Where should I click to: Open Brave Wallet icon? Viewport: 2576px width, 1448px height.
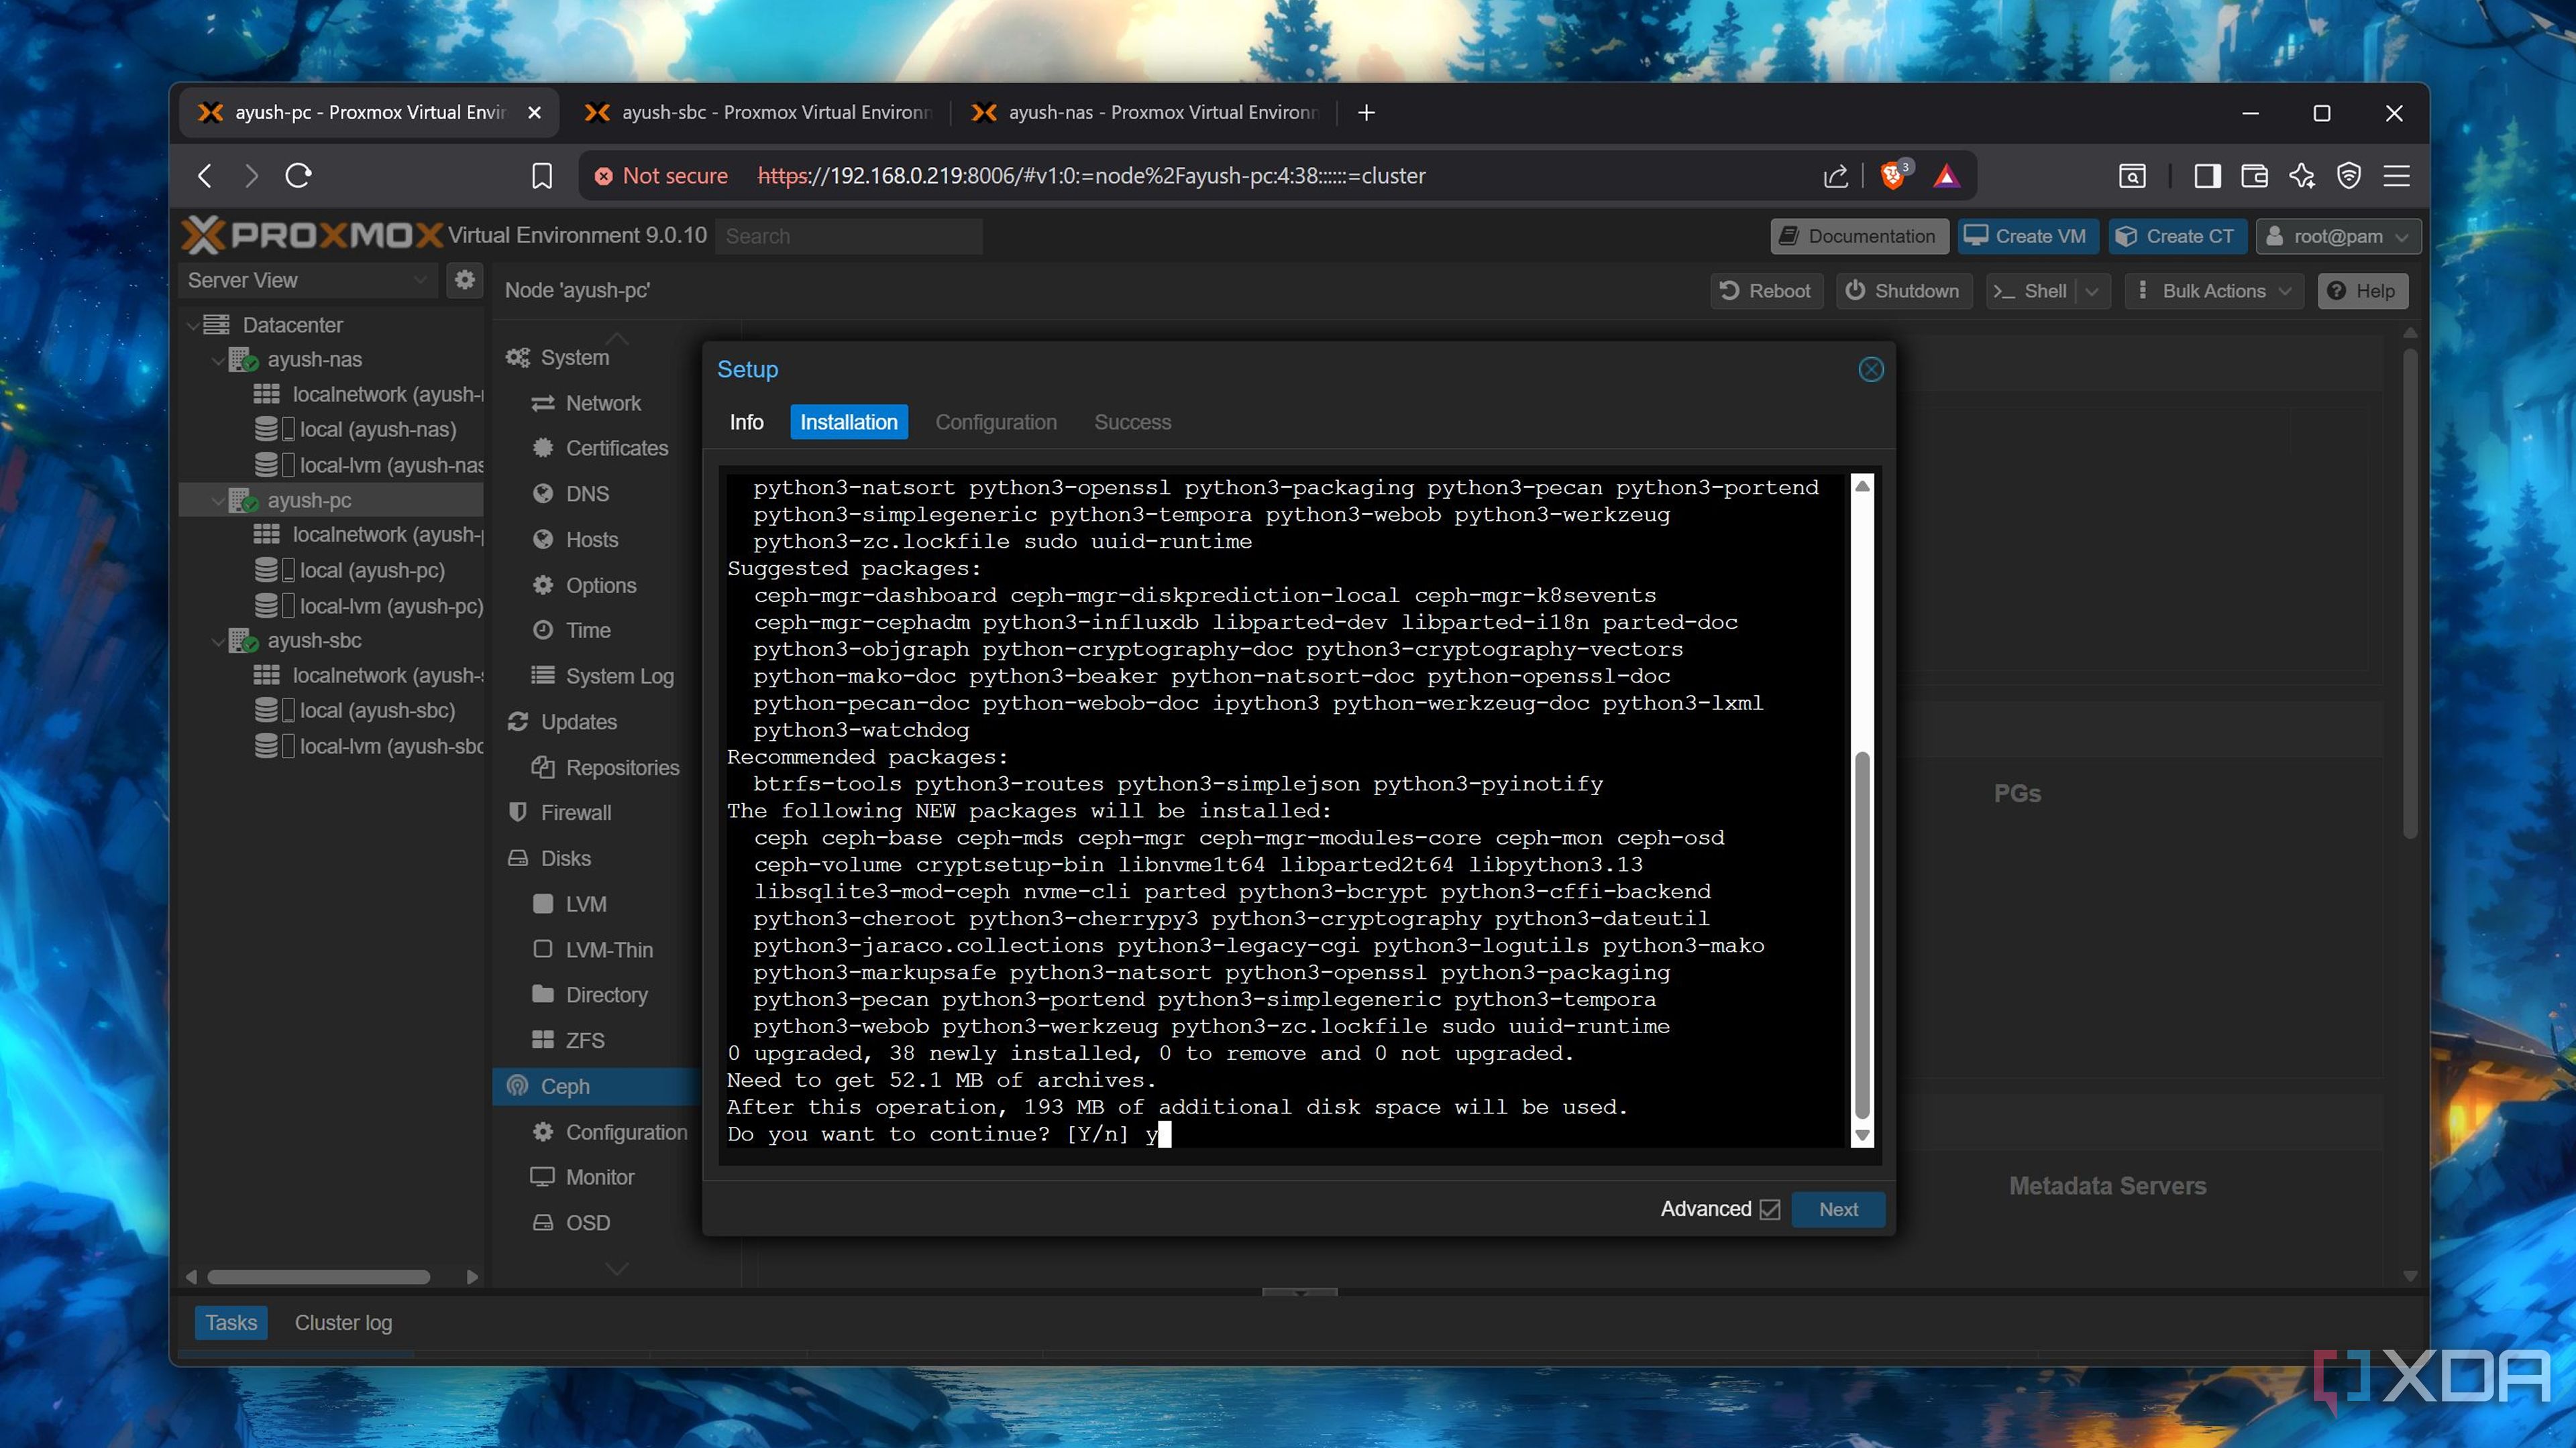click(x=2254, y=176)
